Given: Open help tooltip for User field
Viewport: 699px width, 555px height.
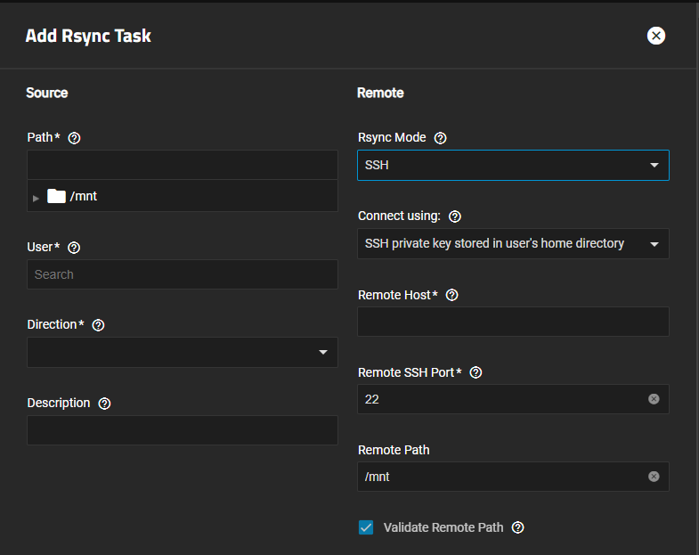Looking at the screenshot, I should pyautogui.click(x=75, y=248).
